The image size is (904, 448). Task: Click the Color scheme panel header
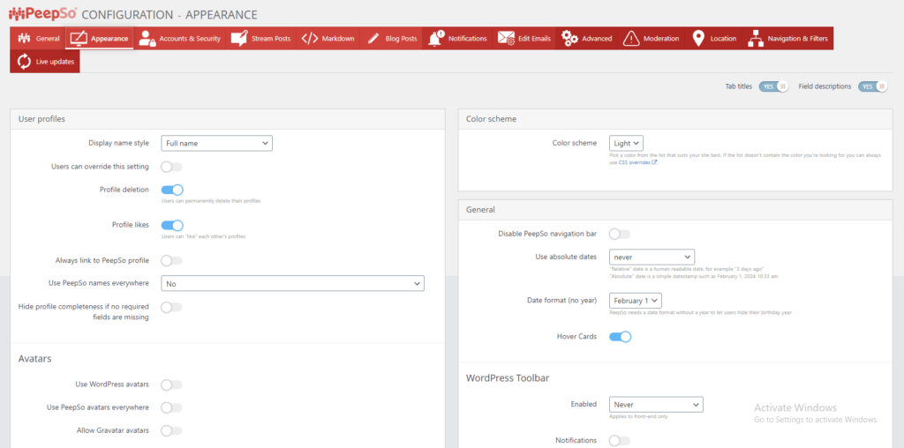(x=675, y=119)
